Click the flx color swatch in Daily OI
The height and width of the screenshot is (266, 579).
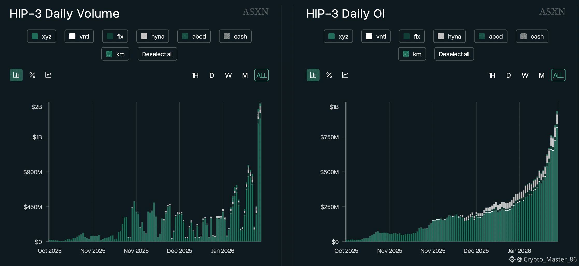click(407, 36)
